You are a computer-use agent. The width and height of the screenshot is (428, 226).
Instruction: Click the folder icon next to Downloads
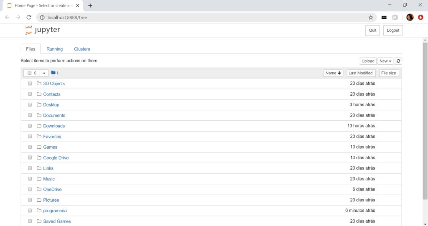tap(39, 126)
